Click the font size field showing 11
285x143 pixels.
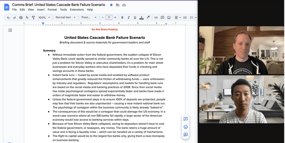[x=109, y=18]
